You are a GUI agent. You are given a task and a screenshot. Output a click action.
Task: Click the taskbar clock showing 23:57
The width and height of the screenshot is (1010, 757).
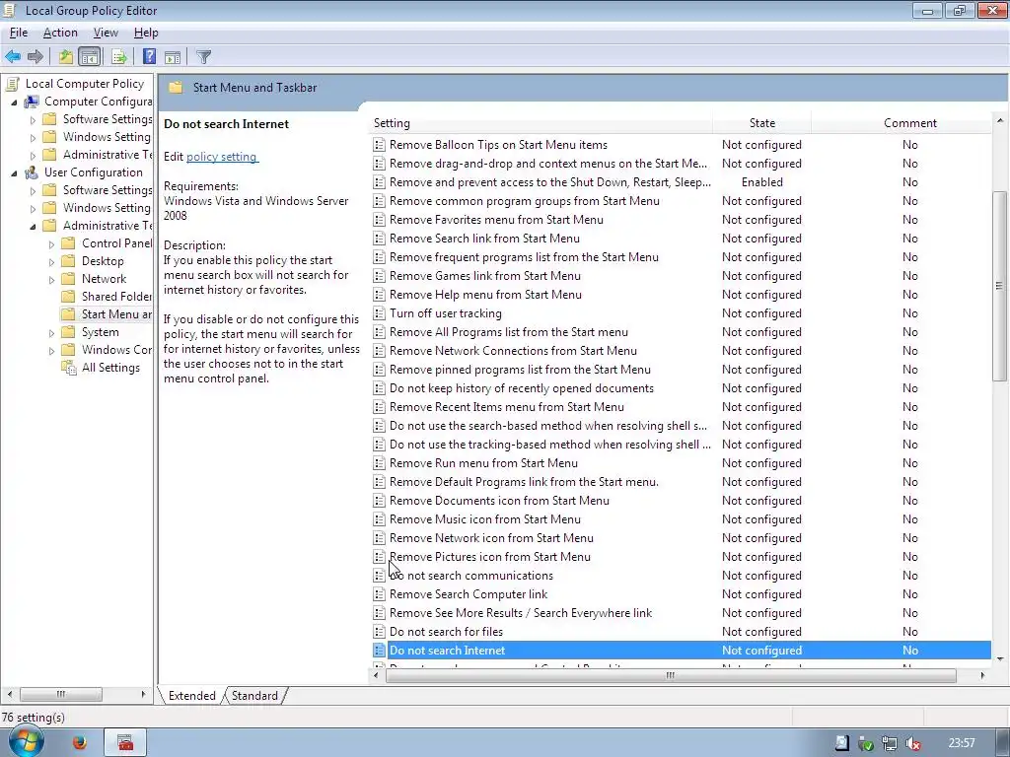pyautogui.click(x=961, y=743)
